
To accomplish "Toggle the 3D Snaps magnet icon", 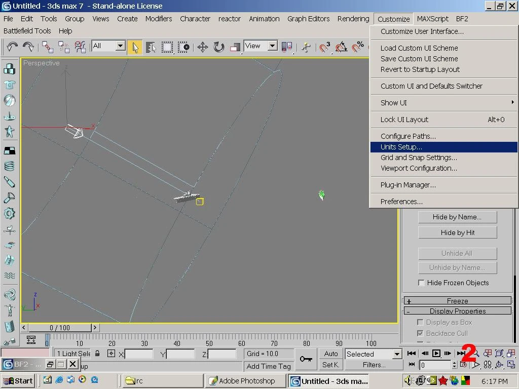I will (324, 47).
